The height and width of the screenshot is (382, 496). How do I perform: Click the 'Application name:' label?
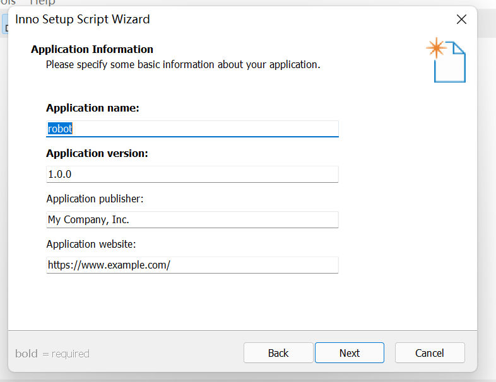93,108
